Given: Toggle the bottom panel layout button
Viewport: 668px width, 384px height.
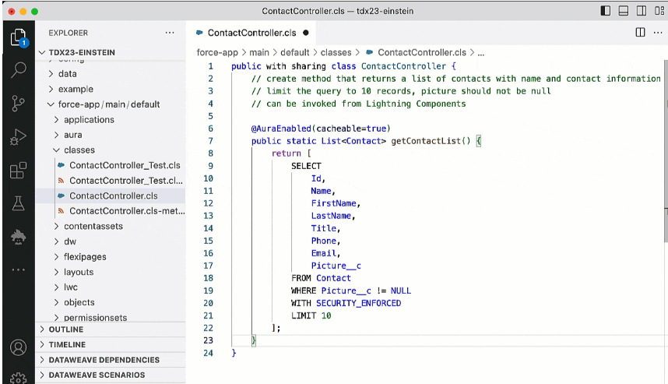Looking at the screenshot, I should pos(623,11).
